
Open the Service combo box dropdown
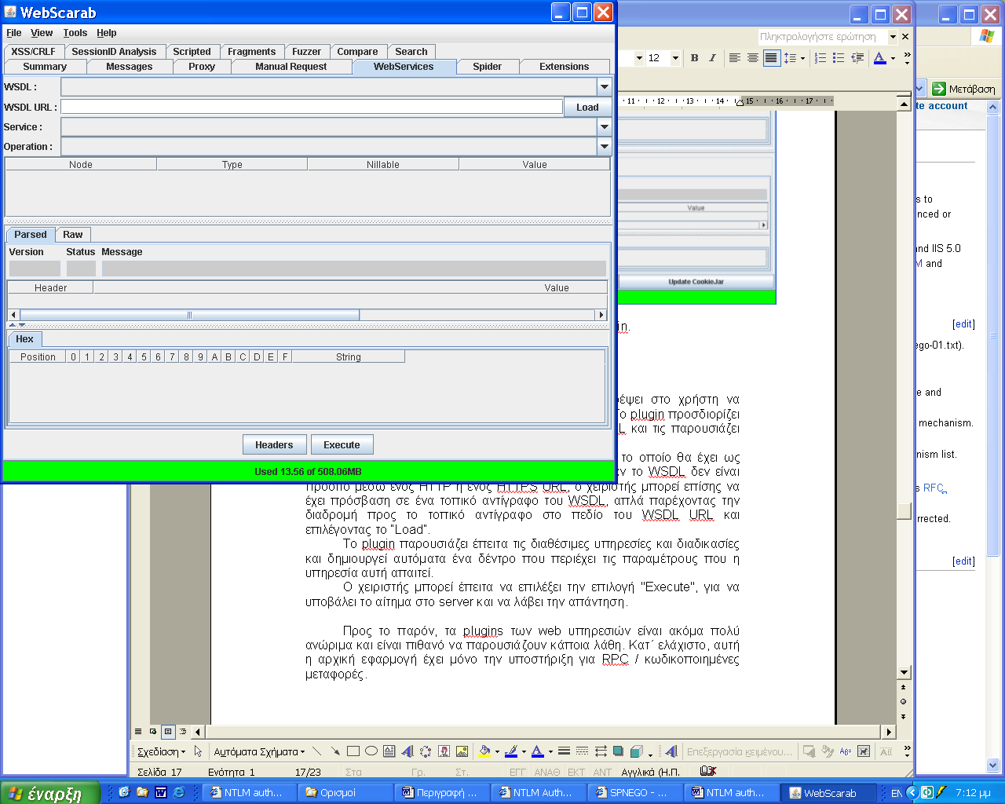coord(605,126)
